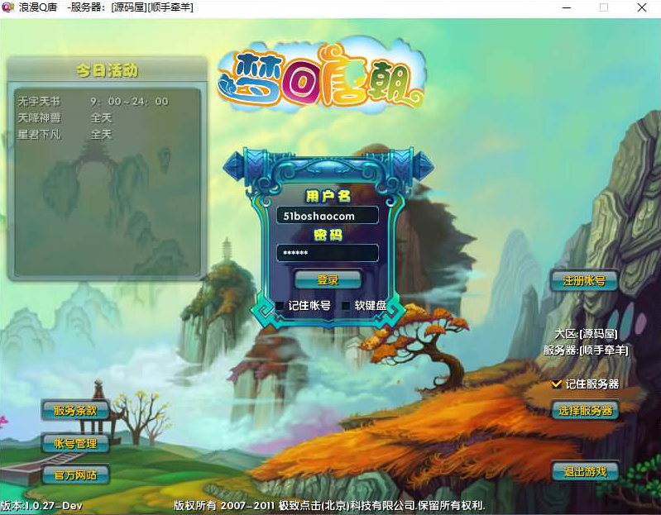Visit the 官方网站 official website
661x515 pixels.
coord(75,475)
